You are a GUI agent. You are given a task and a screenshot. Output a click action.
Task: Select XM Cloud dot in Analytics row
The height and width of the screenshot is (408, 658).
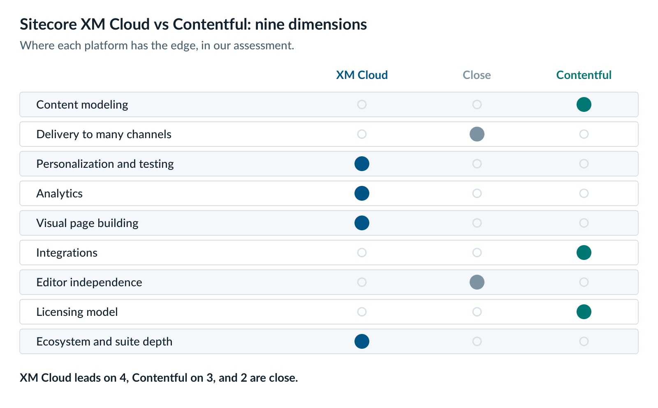pyautogui.click(x=362, y=193)
